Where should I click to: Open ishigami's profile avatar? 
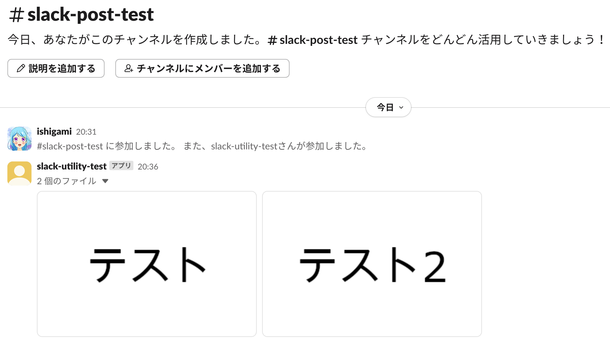coord(19,138)
